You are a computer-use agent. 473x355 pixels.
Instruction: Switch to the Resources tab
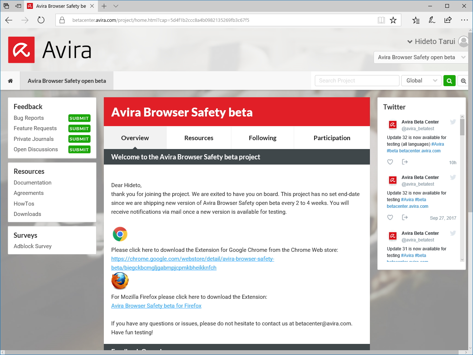(198, 138)
